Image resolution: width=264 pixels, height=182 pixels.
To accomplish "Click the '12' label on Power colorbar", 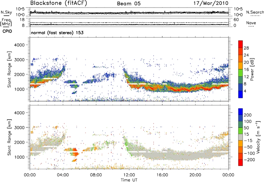I will point(246,77).
